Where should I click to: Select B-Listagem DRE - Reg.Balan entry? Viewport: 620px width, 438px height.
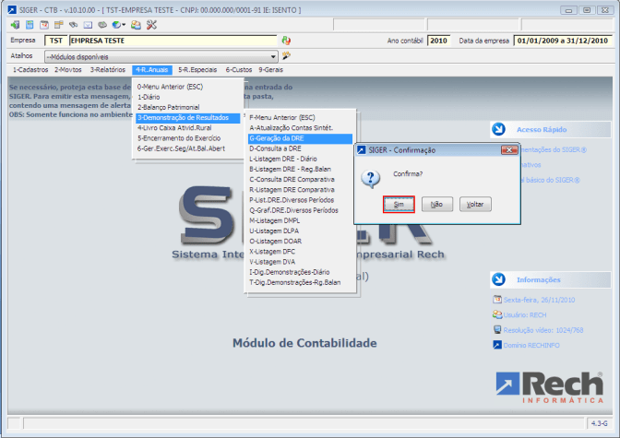pyautogui.click(x=300, y=169)
